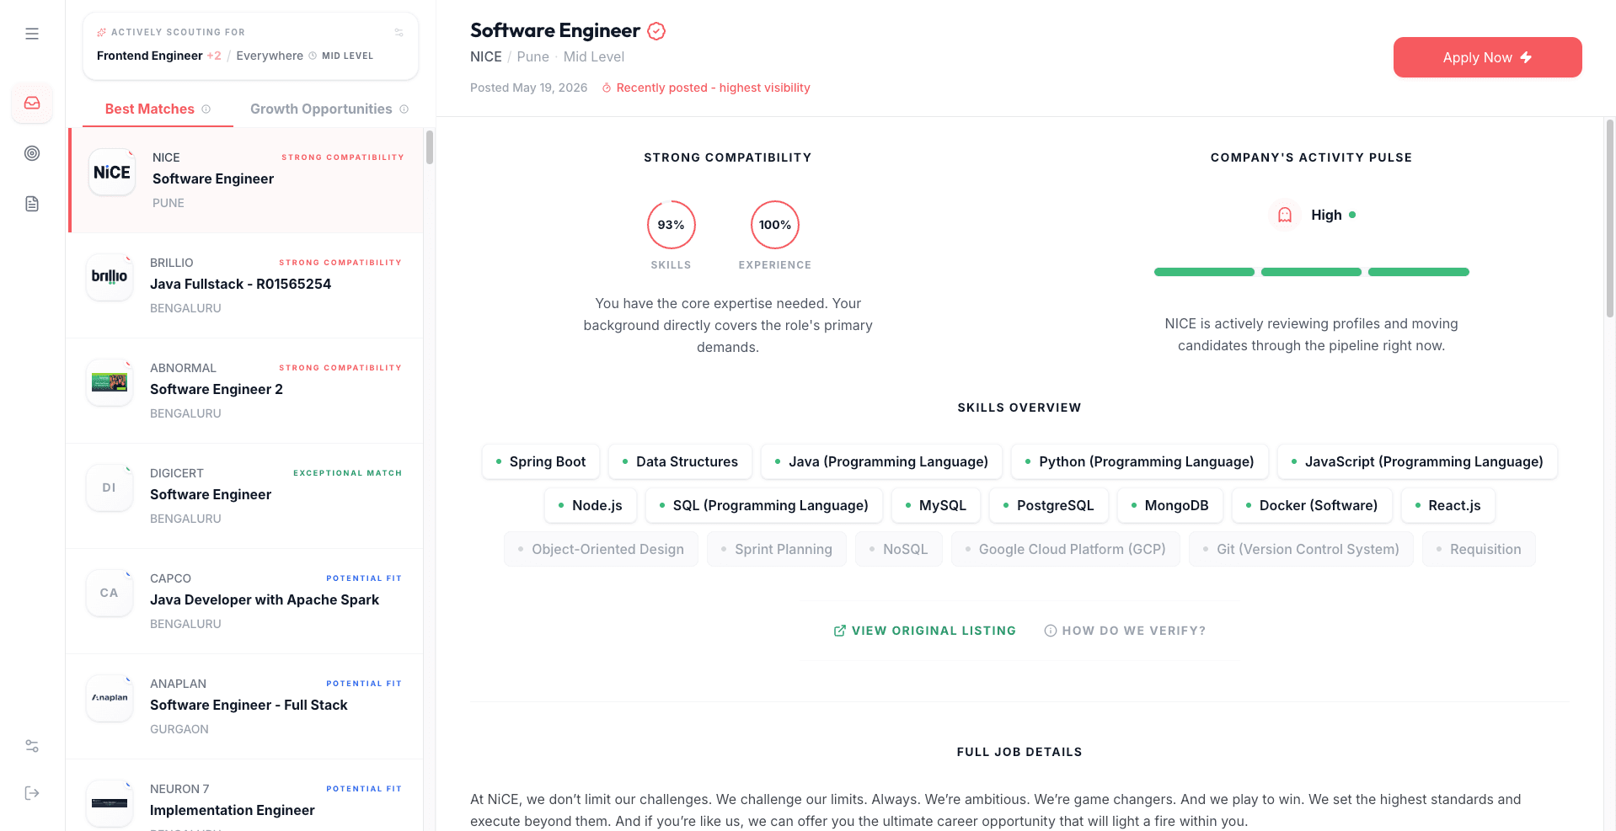Click the SQL (Programming Language) chip

click(763, 505)
